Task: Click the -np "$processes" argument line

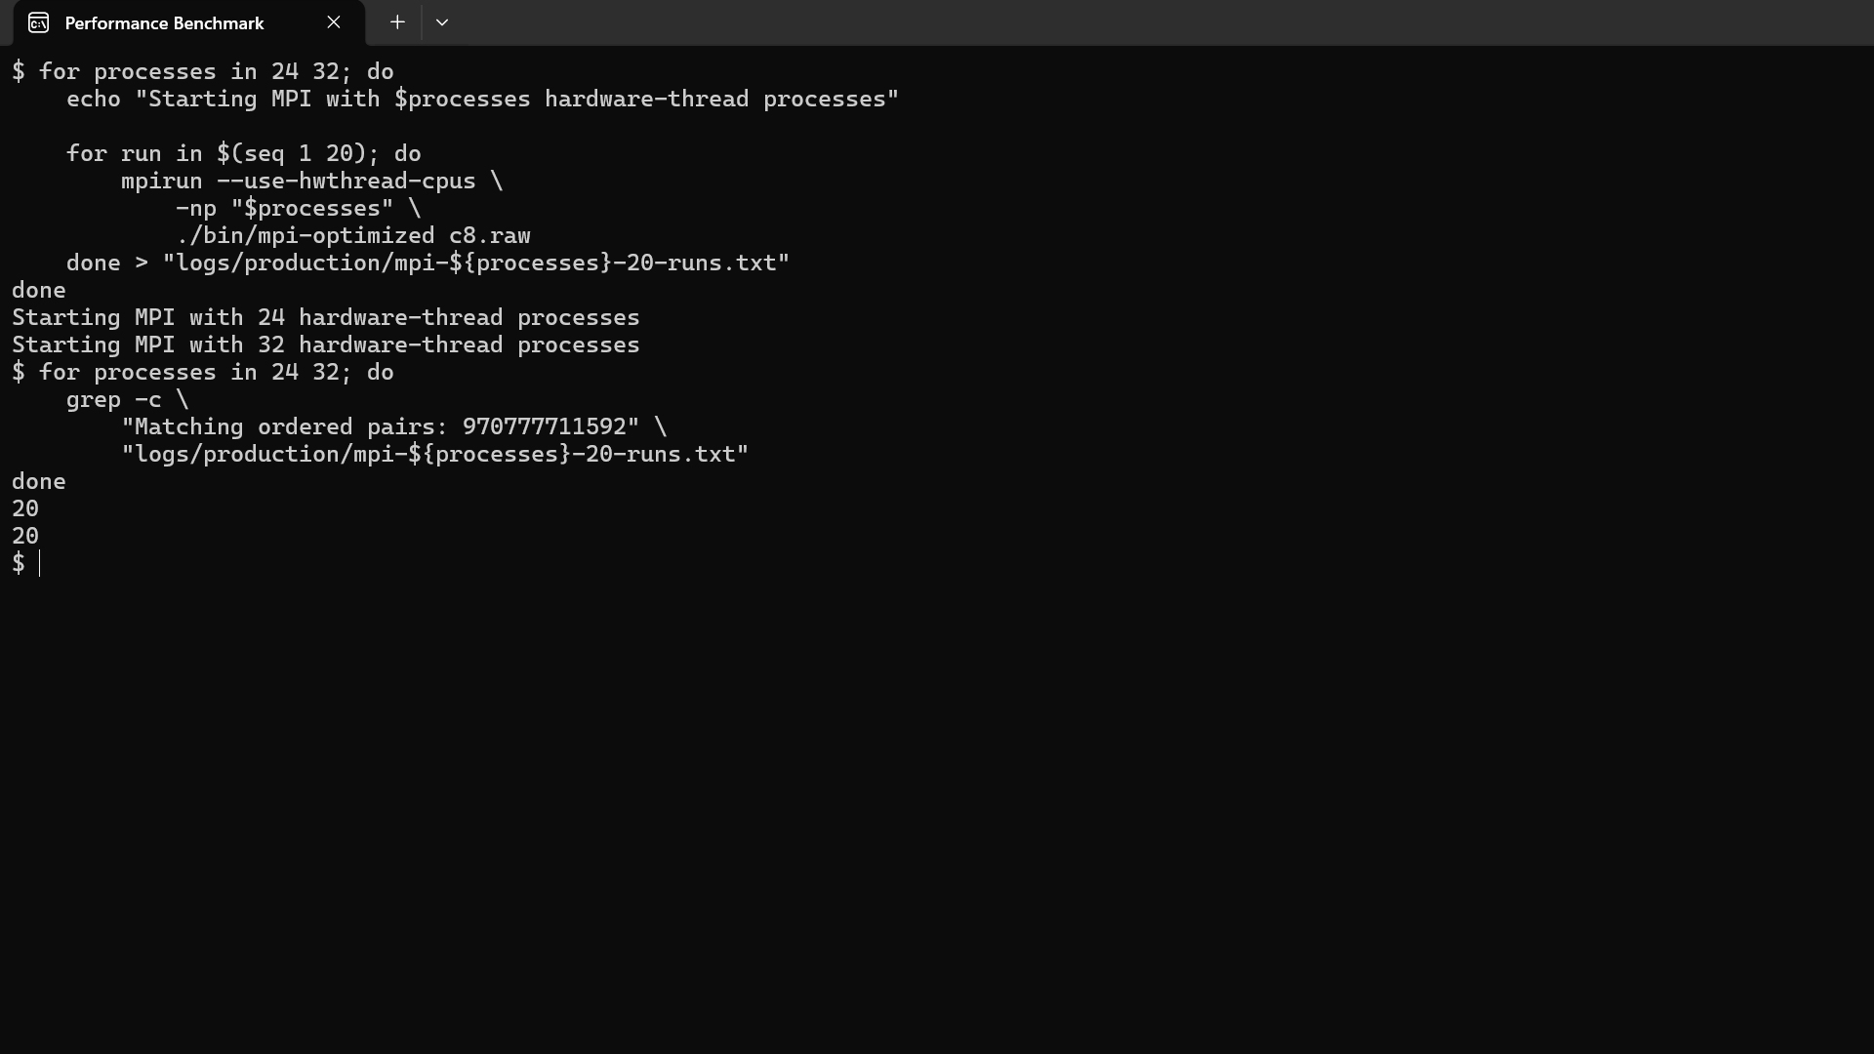Action: click(298, 209)
